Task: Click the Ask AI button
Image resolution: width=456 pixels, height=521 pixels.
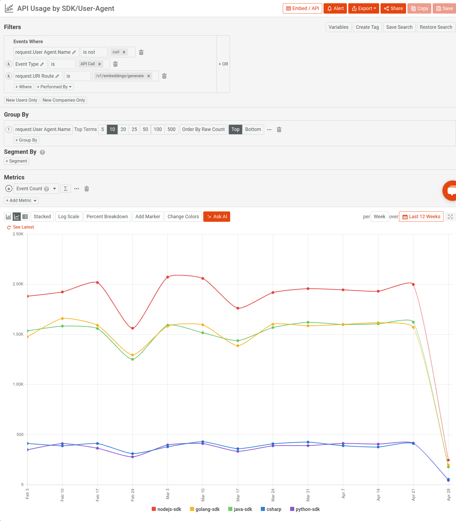Action: [217, 217]
